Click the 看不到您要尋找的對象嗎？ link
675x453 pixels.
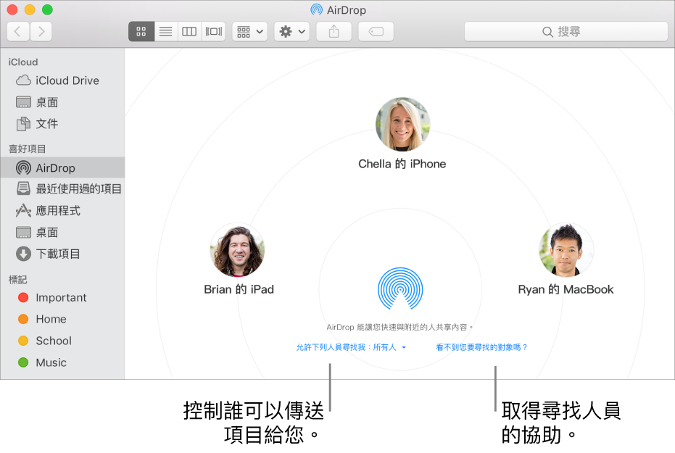[x=481, y=347]
